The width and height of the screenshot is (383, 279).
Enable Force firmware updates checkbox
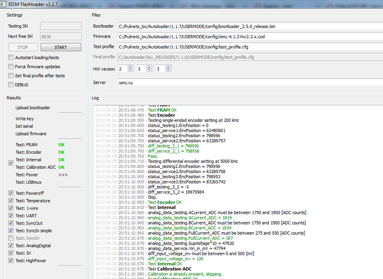[x=11, y=67]
